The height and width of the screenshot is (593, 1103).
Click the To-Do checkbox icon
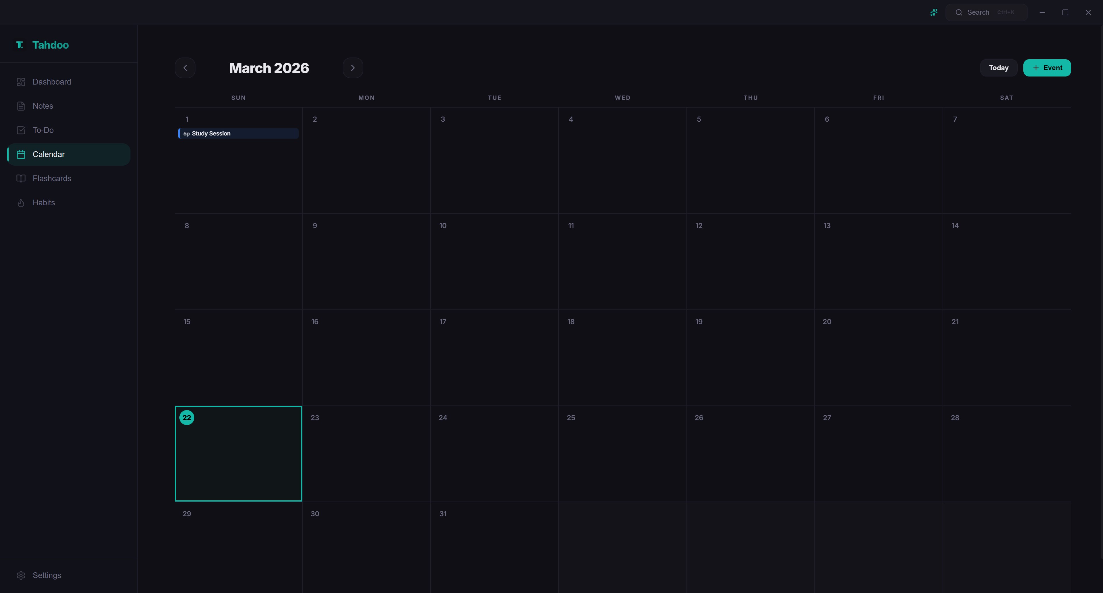(x=21, y=130)
